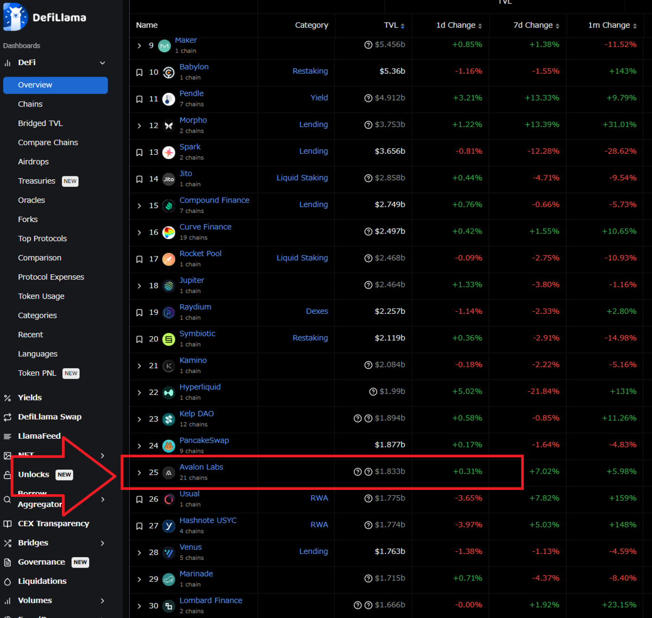Open the Pendle protocol link
The height and width of the screenshot is (618, 652).
(x=192, y=93)
